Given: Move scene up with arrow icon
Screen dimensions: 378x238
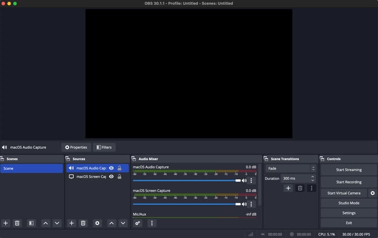Looking at the screenshot, I should click(45, 223).
